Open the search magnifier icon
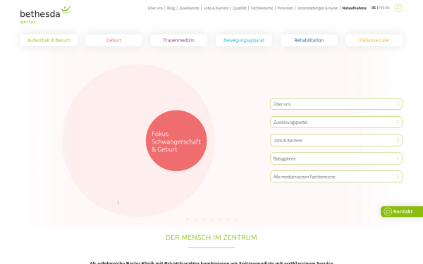Screen dimensions: 423x264 coord(398,8)
